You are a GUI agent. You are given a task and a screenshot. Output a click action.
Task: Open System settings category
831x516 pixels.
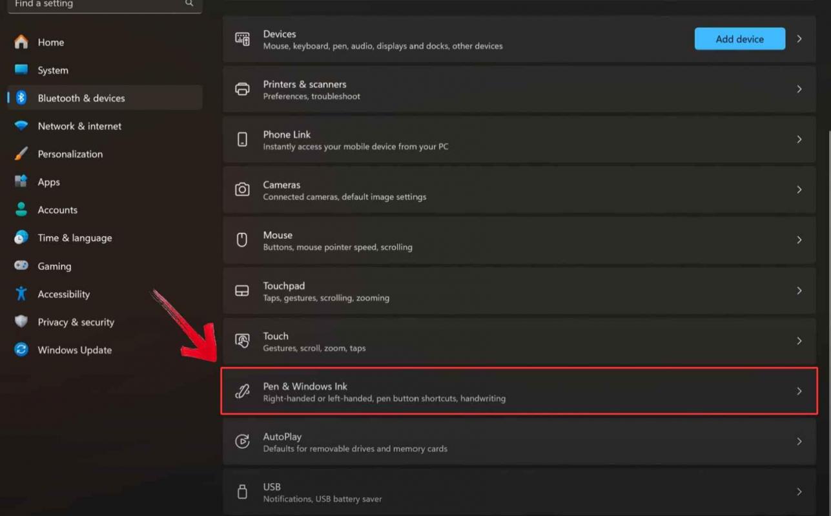105,70
